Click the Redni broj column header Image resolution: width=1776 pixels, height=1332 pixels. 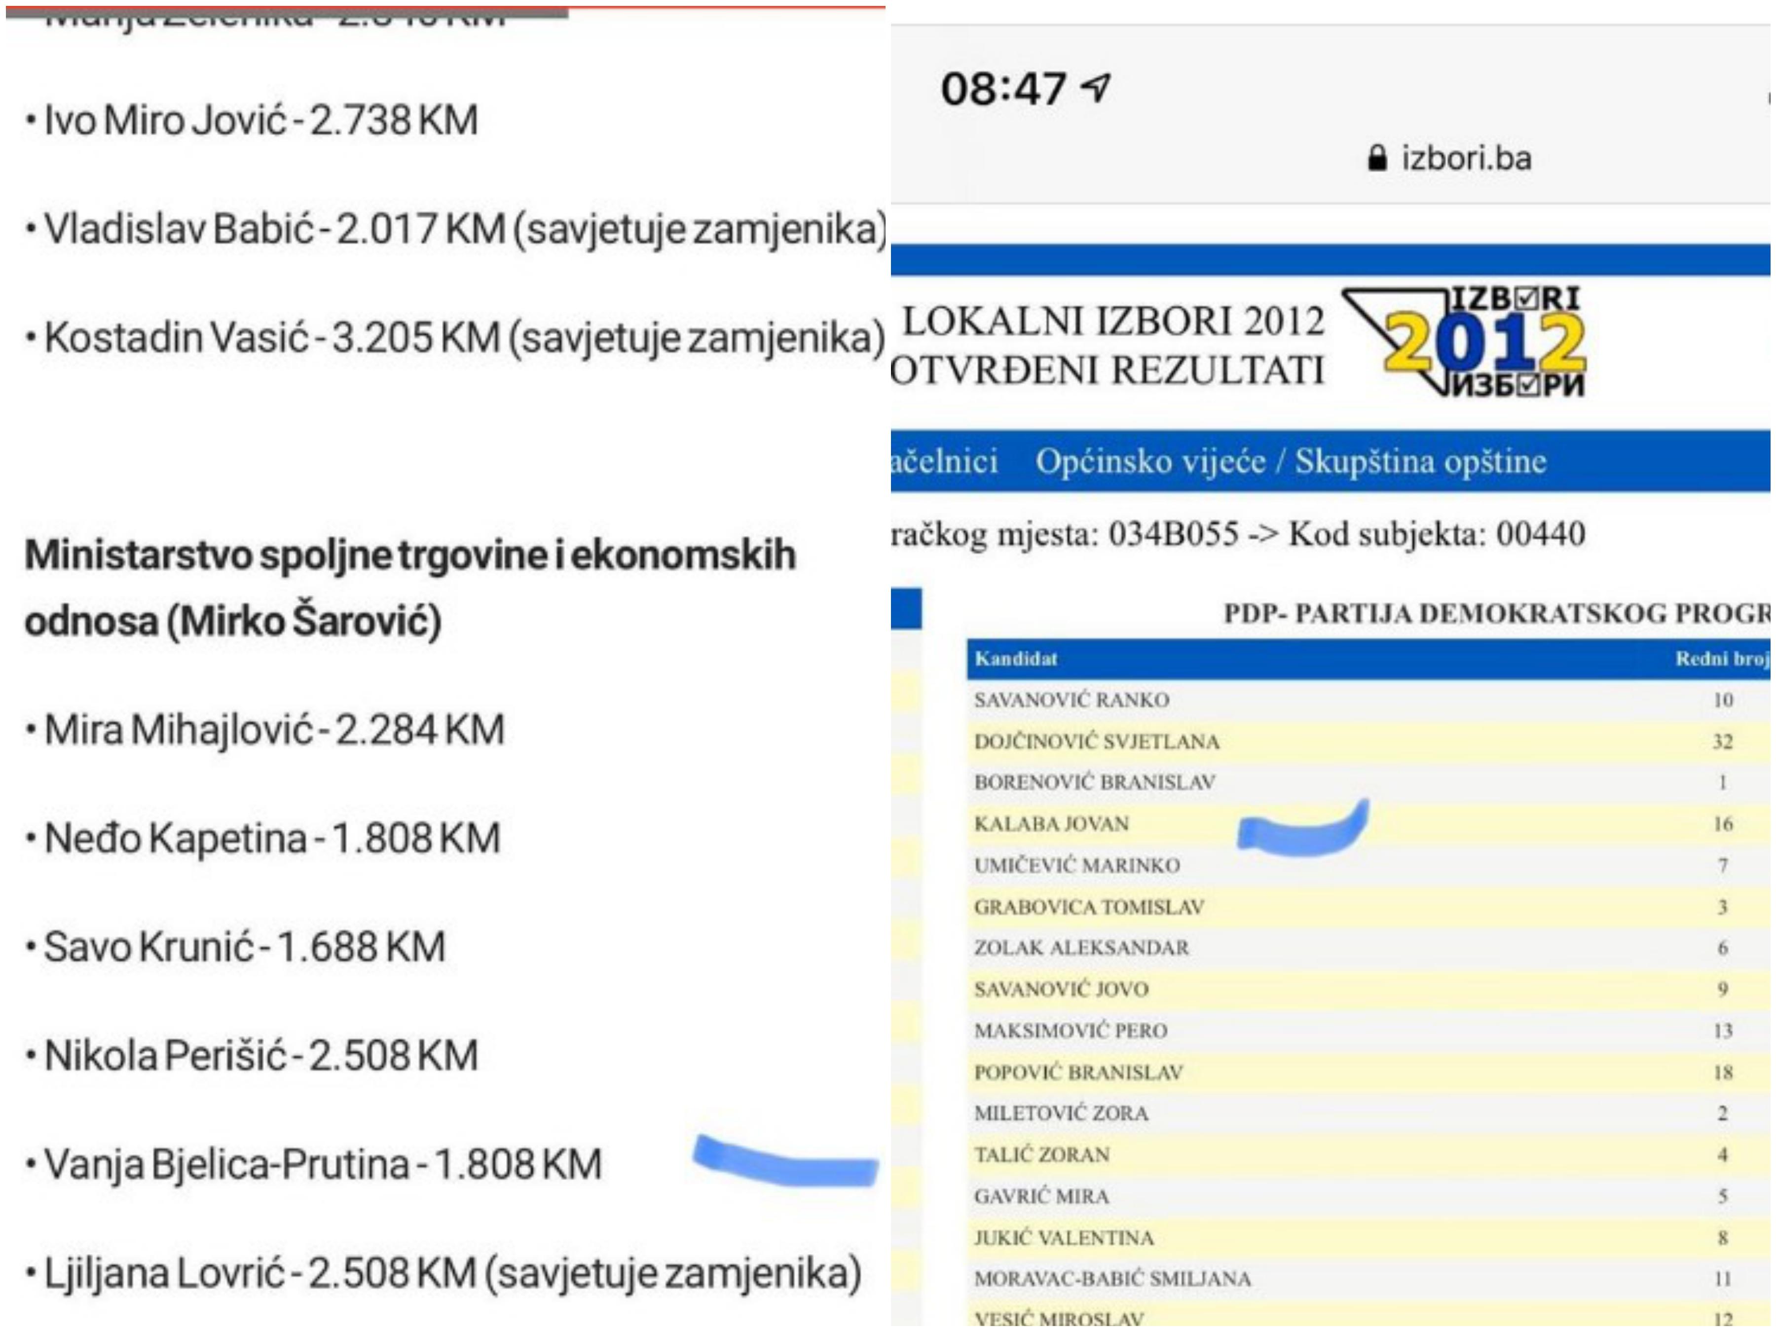tap(1722, 659)
